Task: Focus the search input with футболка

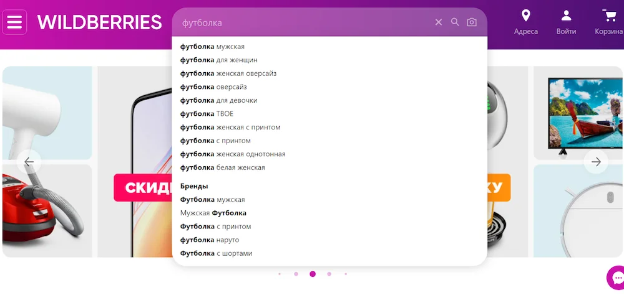Action: click(300, 22)
